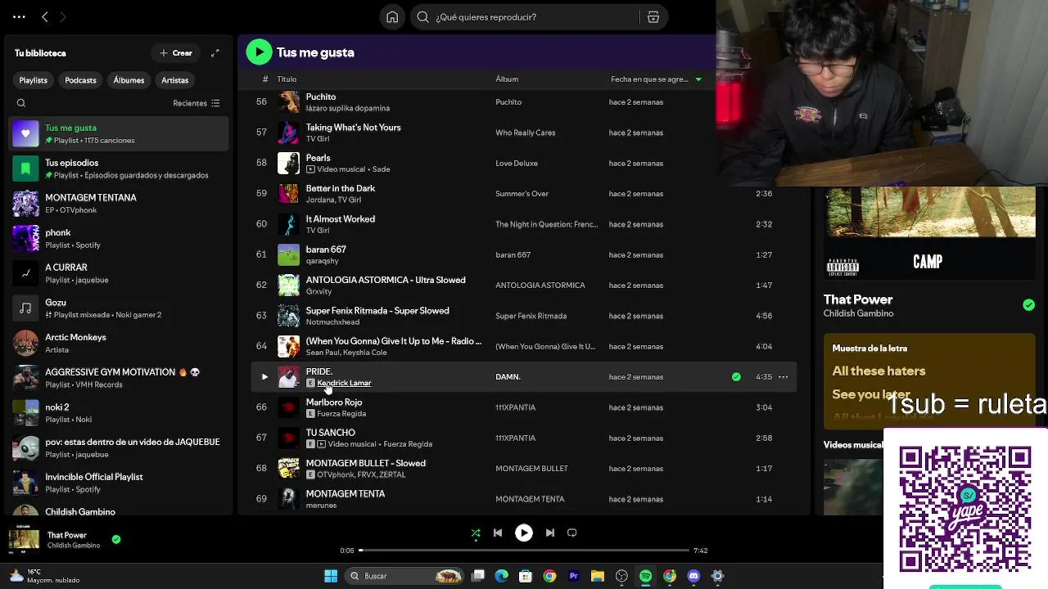Screen dimensions: 1048x589
Task: Skip to previous track
Action: tap(498, 533)
